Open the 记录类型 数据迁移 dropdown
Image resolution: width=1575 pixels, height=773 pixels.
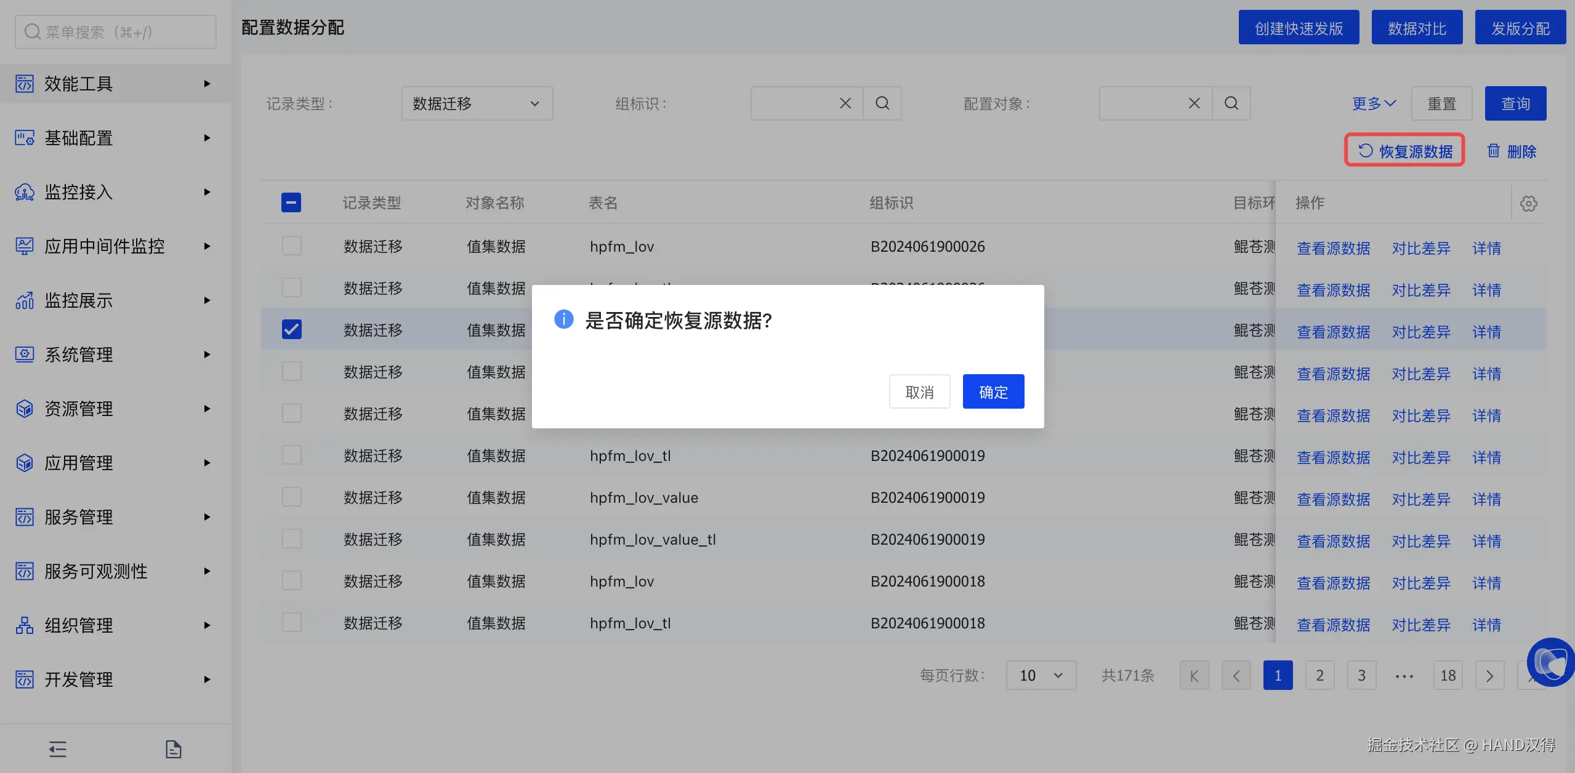coord(477,103)
